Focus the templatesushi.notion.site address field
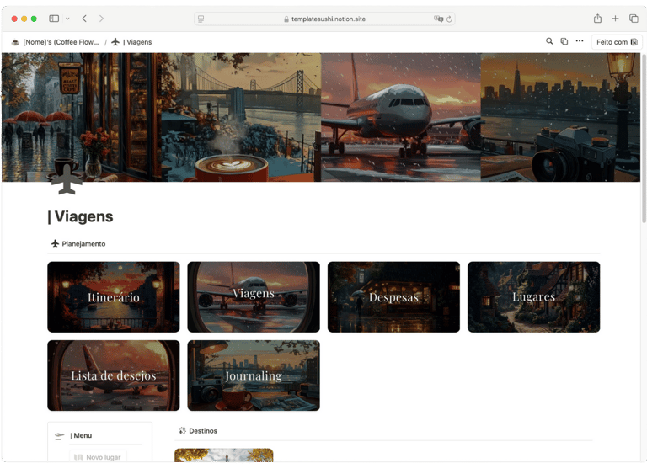This screenshot has height=474, width=647. click(324, 19)
